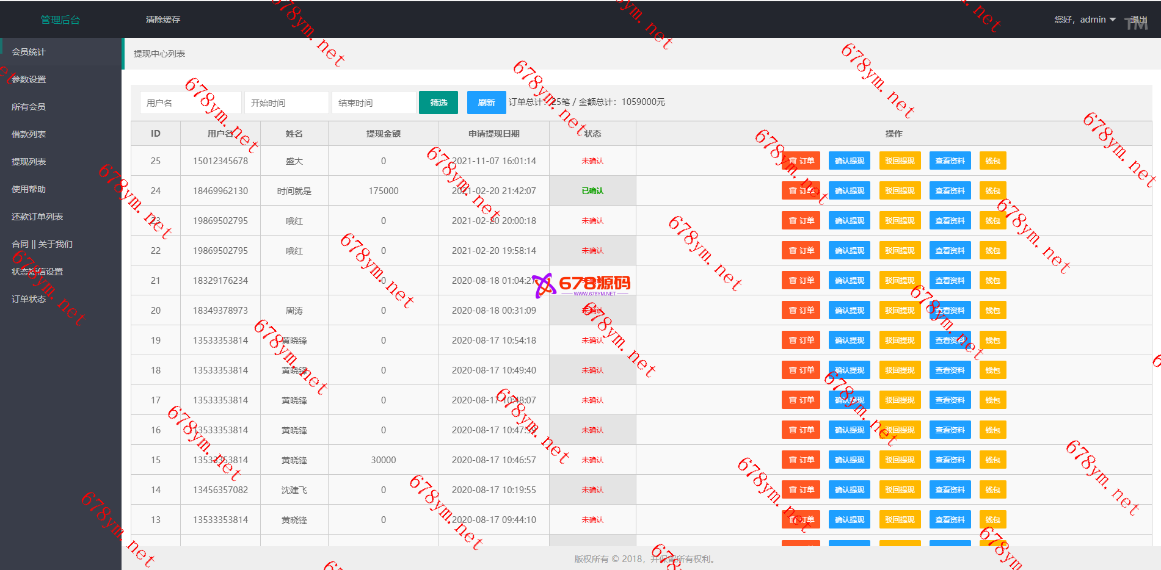Hit the trash 订单 button for ID 14
Image resolution: width=1161 pixels, height=570 pixels.
[x=801, y=490]
